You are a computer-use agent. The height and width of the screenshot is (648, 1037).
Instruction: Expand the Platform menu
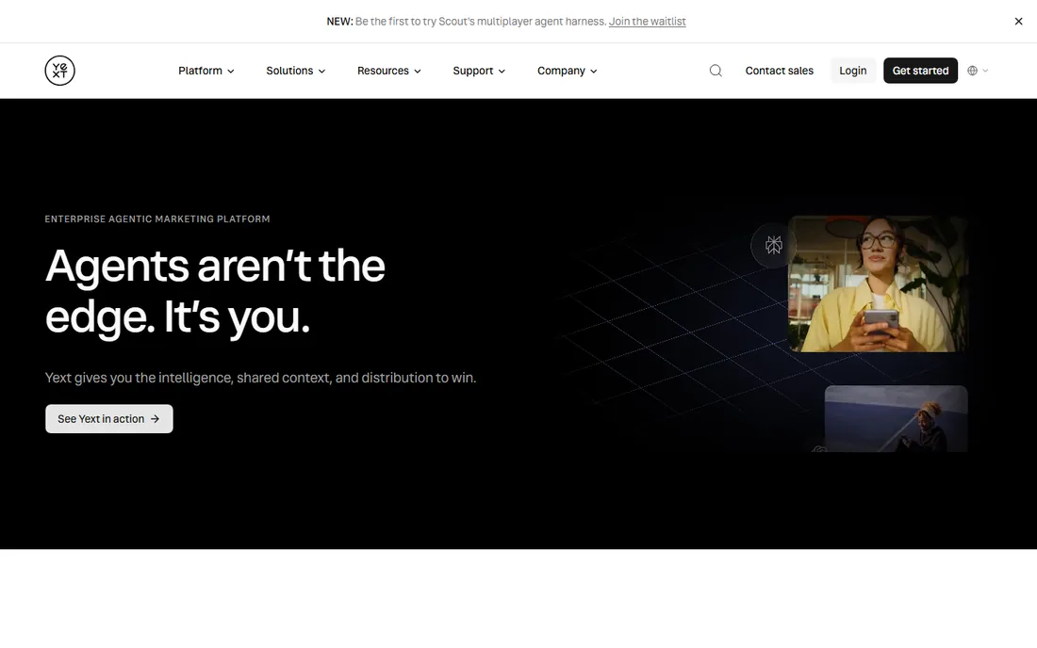(x=206, y=71)
